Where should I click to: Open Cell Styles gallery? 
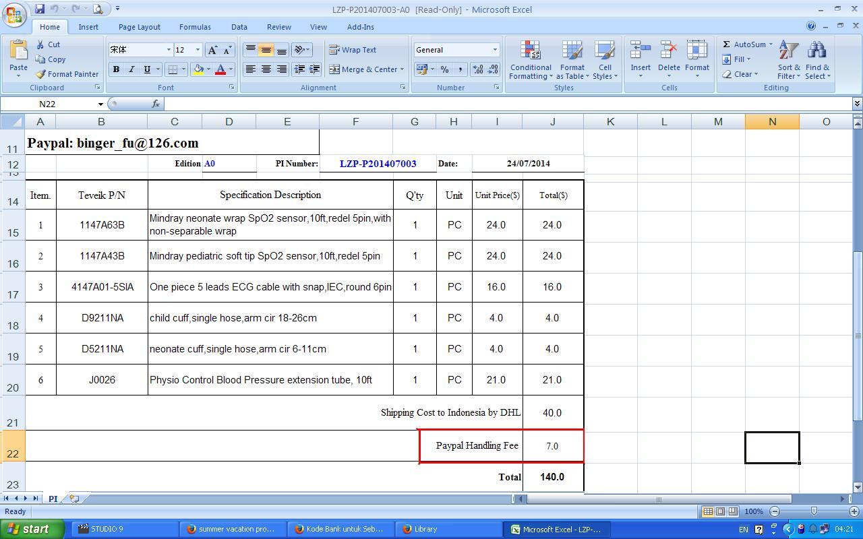[x=605, y=60]
